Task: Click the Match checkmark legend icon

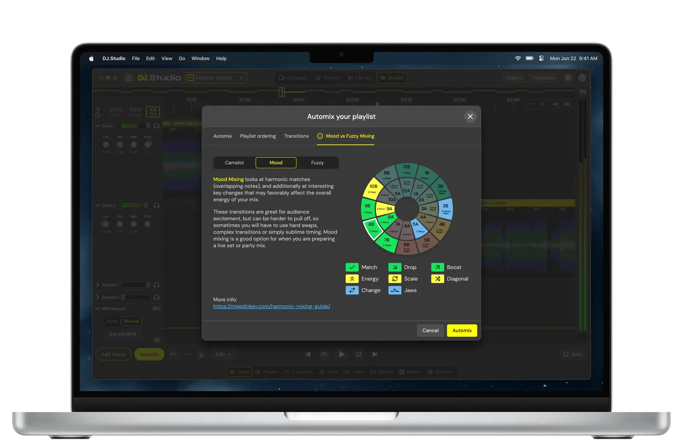Action: click(352, 267)
